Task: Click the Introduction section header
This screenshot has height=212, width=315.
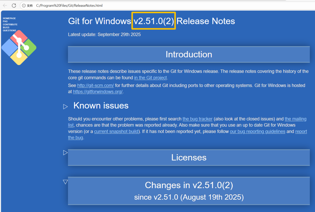Action: click(x=189, y=55)
